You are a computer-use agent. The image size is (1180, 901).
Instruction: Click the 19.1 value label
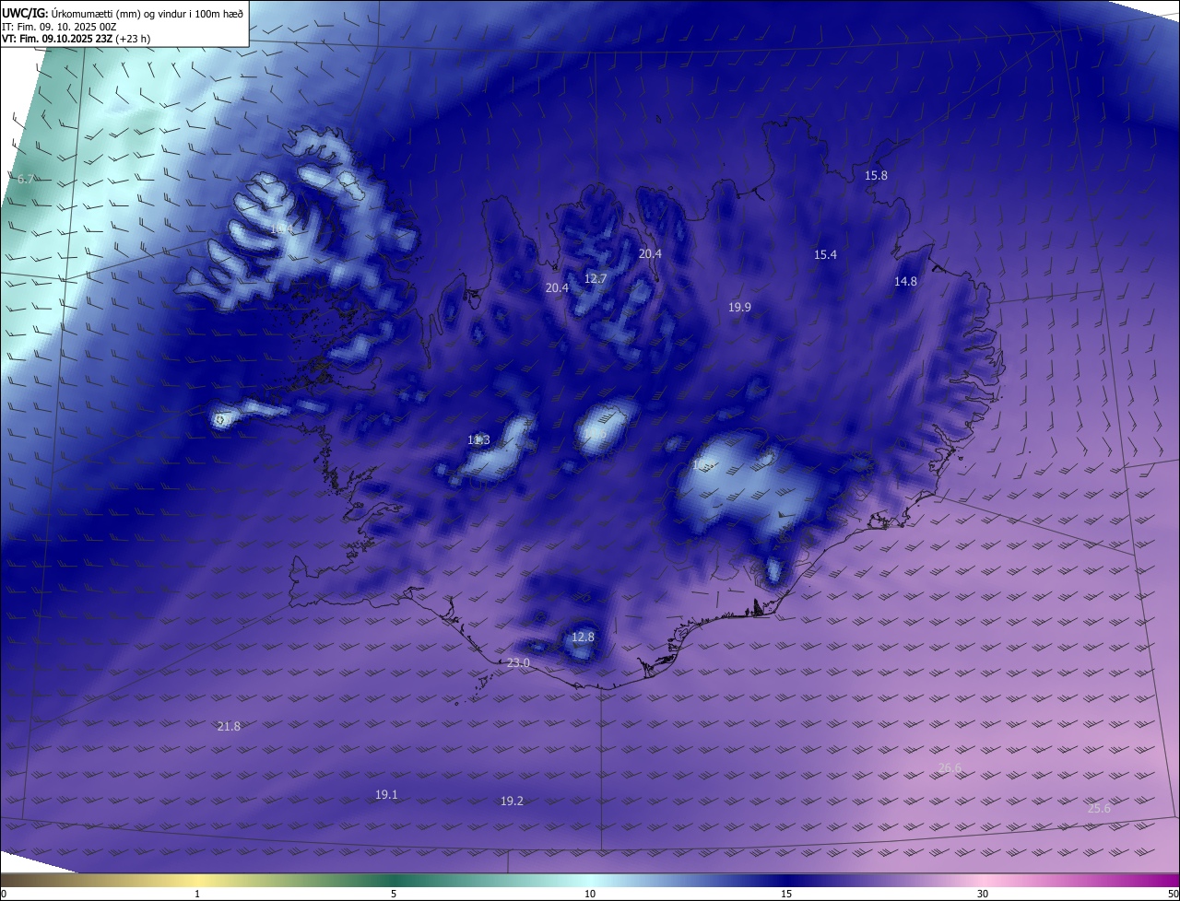point(386,794)
